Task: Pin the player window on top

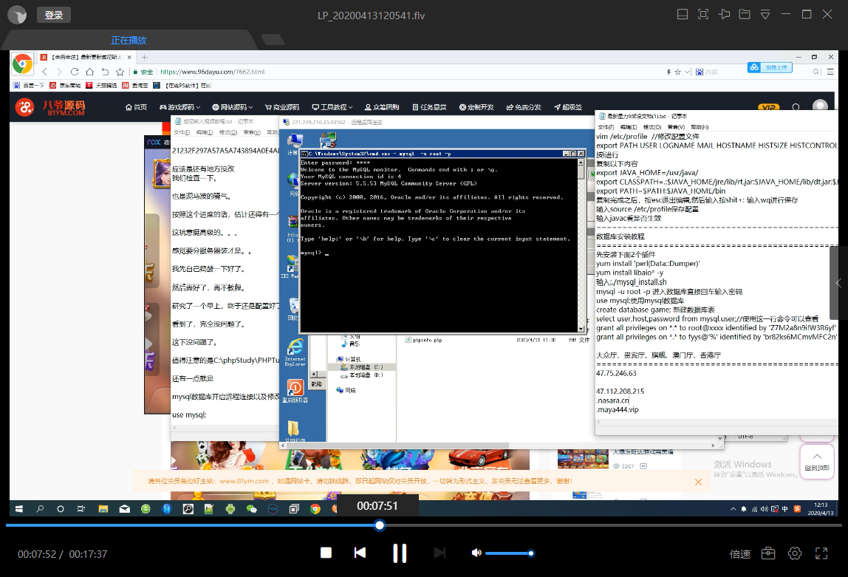Action: pyautogui.click(x=724, y=15)
